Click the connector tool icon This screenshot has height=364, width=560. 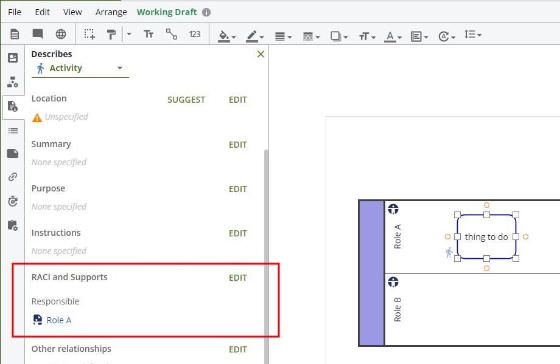click(172, 35)
